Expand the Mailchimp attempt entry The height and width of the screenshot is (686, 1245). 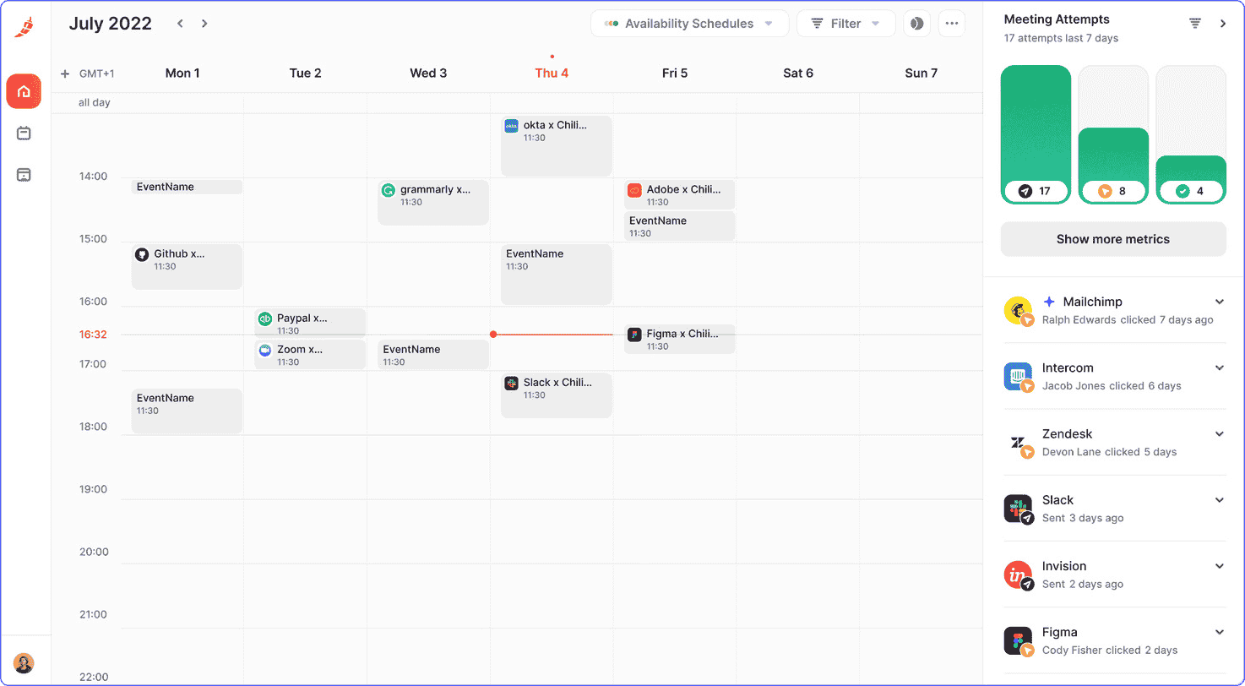(1219, 302)
